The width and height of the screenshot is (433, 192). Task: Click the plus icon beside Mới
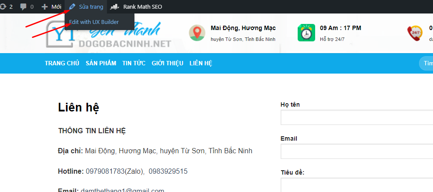pos(44,7)
